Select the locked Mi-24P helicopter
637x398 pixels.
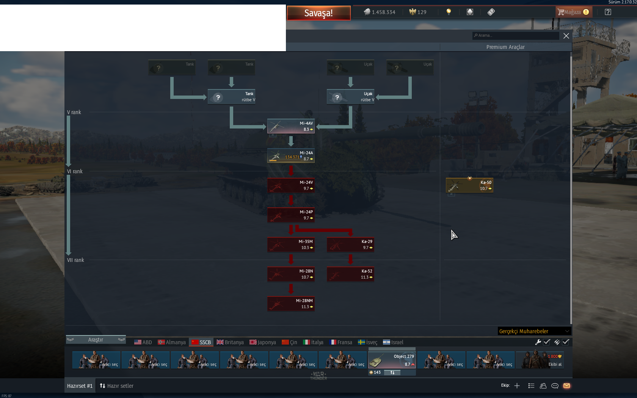pyautogui.click(x=291, y=215)
